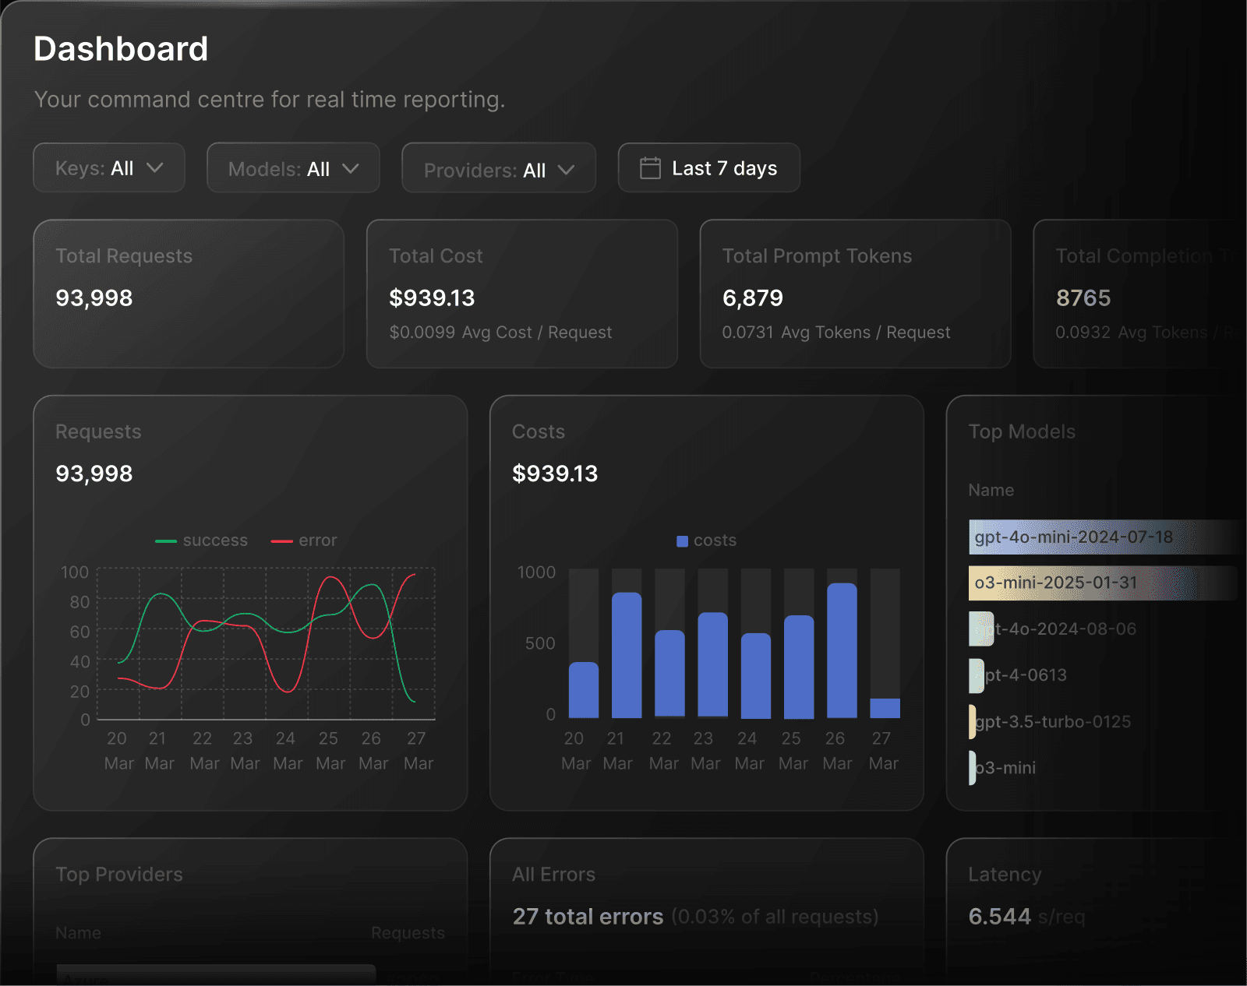Select gpt-4o-2024-08-06 model row

click(x=1054, y=629)
